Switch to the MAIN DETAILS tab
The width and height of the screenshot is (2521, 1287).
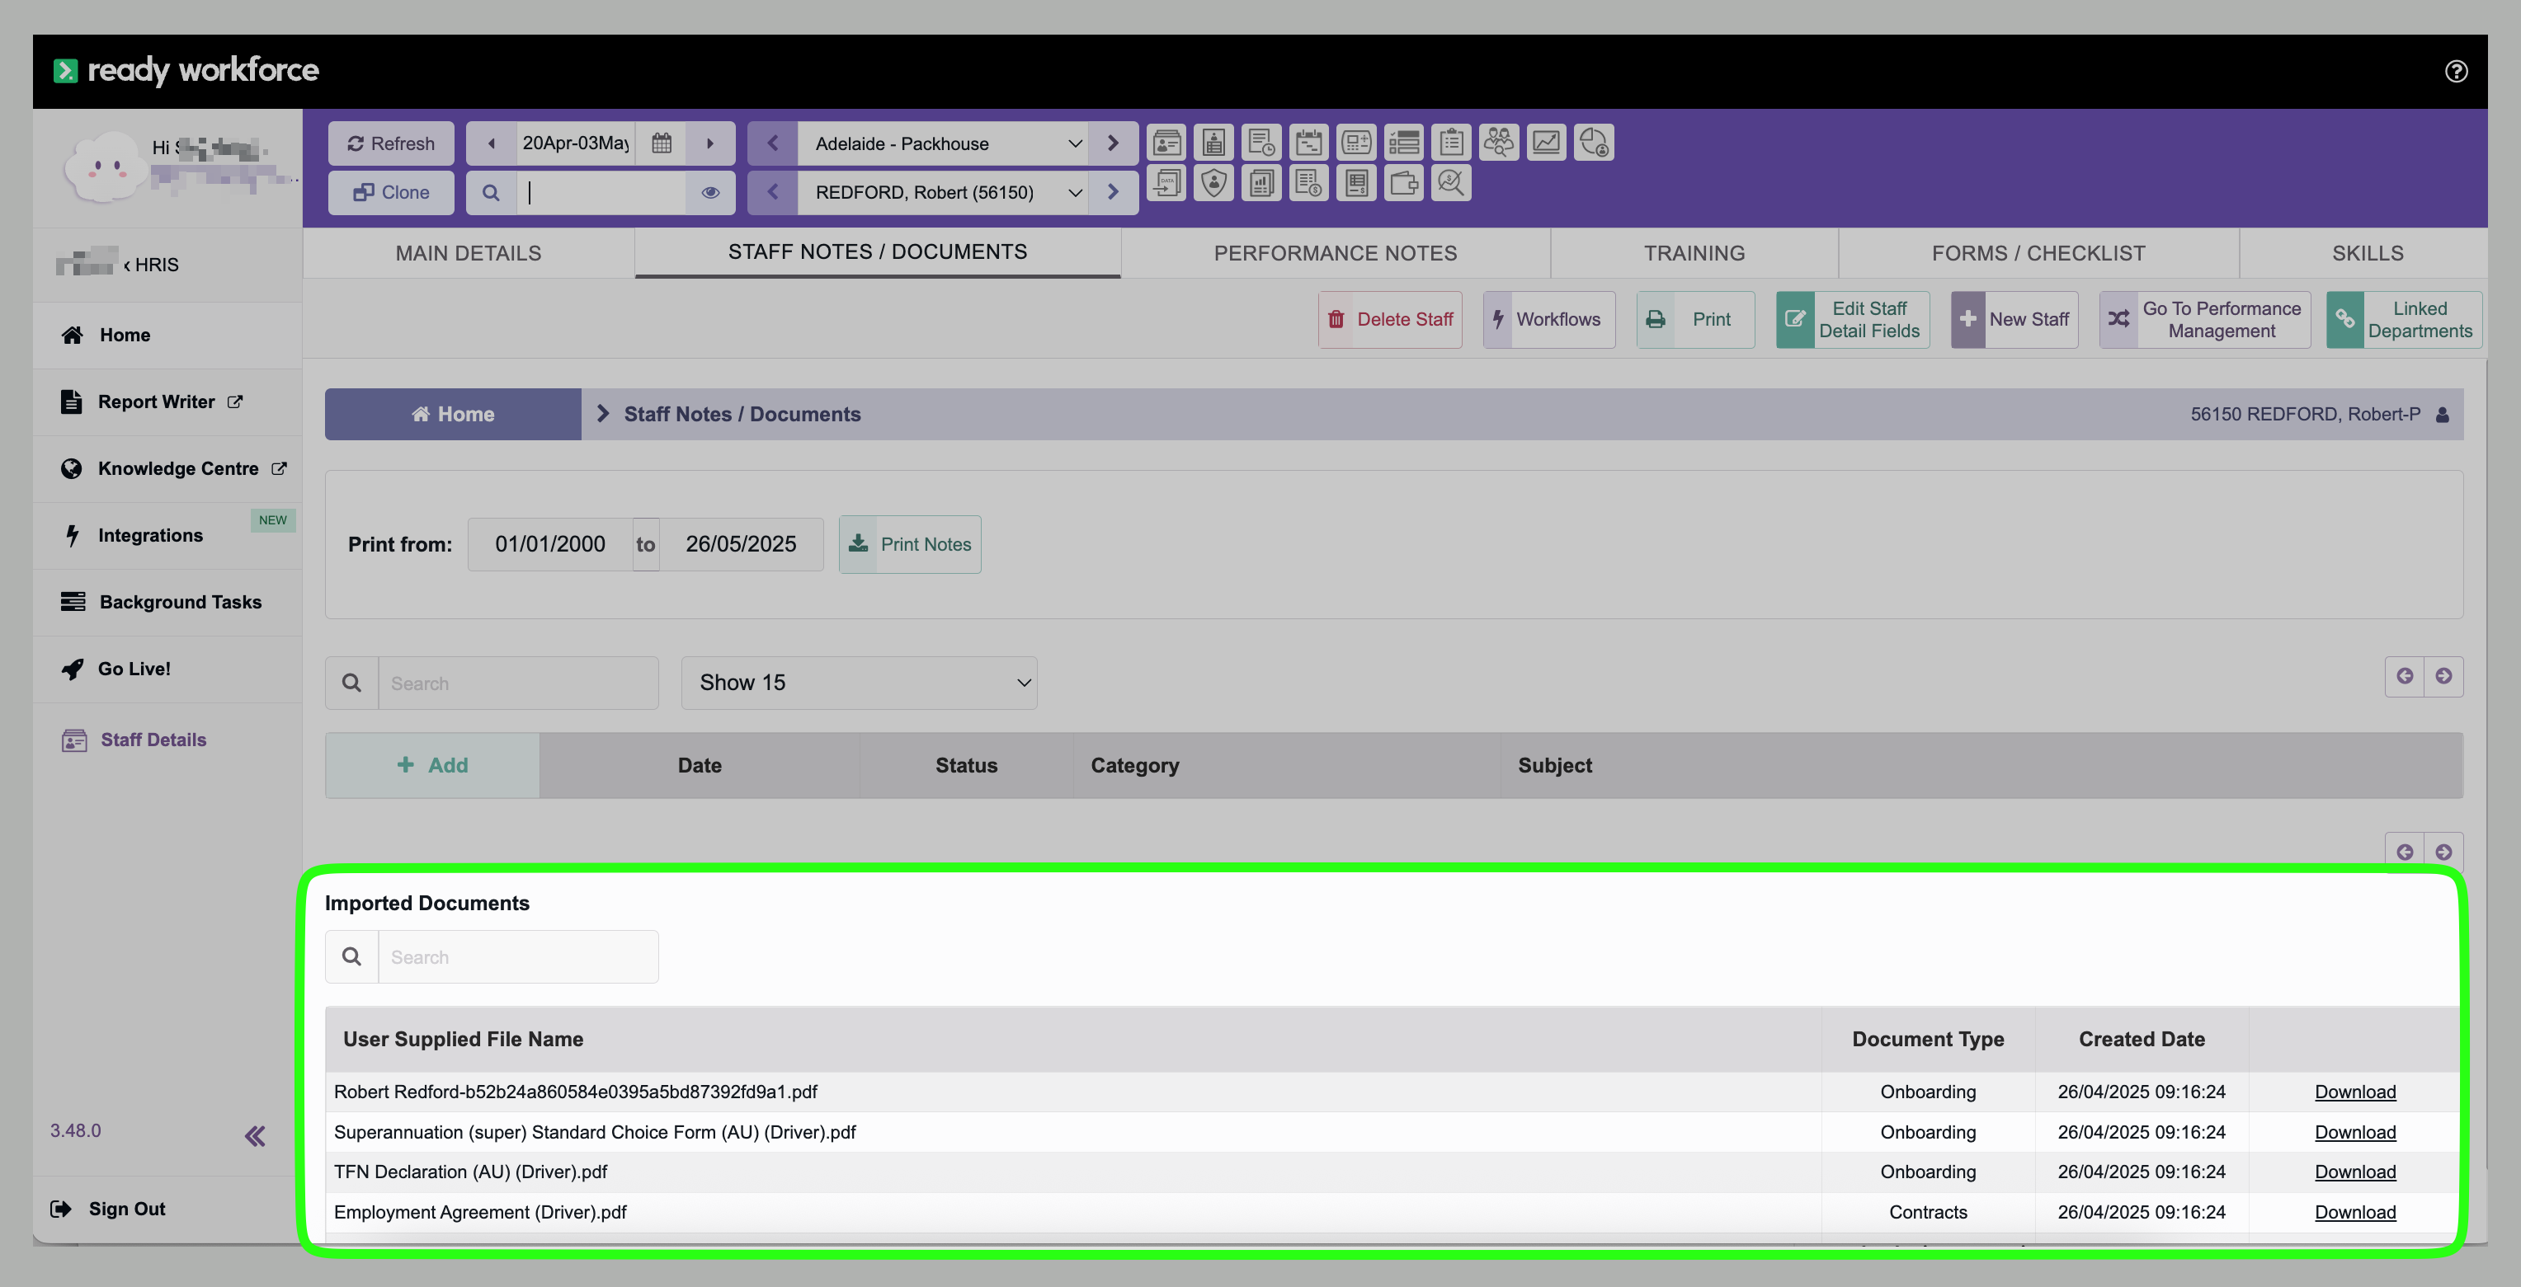(x=468, y=253)
